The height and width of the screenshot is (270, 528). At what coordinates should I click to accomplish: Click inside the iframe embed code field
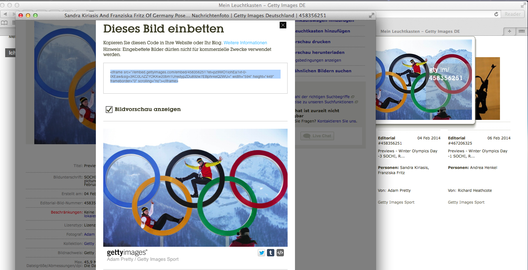coord(195,78)
